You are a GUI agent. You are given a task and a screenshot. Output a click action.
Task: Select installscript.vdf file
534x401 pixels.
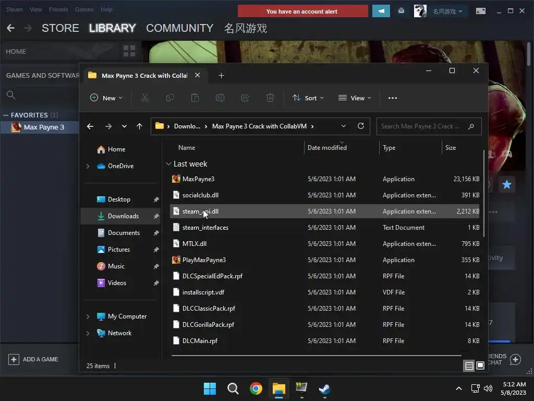[x=325, y=292]
